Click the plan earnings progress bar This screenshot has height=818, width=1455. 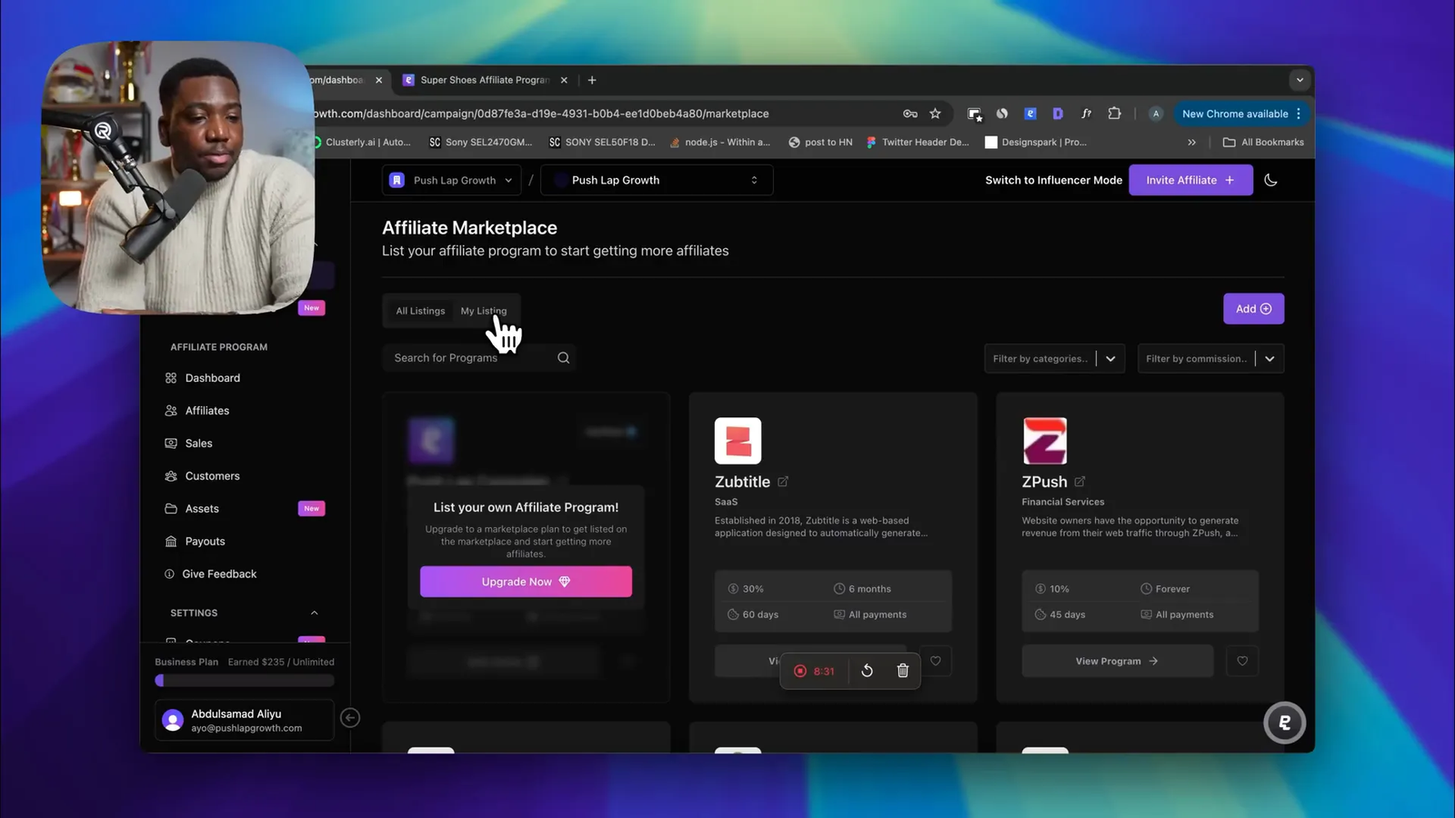[x=245, y=680]
